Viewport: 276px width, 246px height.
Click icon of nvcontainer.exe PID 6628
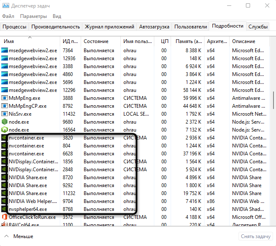click(4, 154)
